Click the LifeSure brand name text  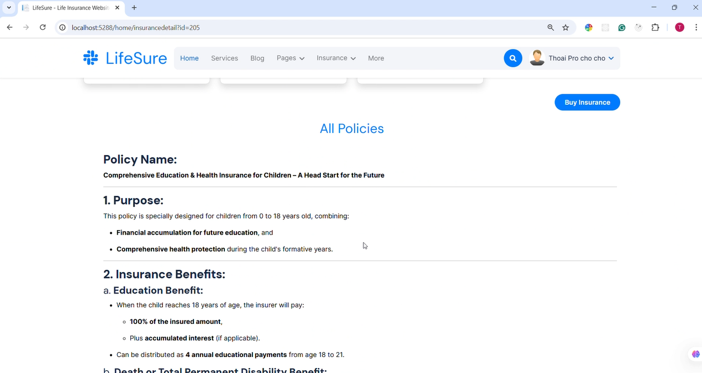click(x=136, y=58)
